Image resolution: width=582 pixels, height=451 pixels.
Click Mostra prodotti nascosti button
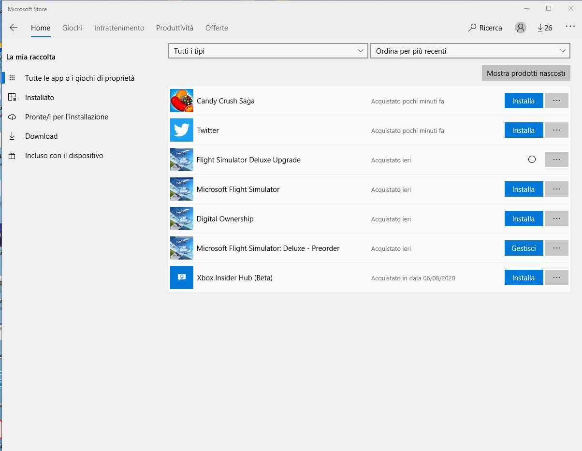pyautogui.click(x=526, y=73)
